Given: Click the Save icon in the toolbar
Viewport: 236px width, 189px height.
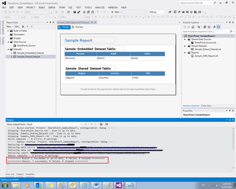Looking at the screenshot, I should 75,12.
